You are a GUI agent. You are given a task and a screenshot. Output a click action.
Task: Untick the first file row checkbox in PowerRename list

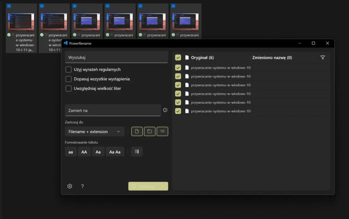(x=178, y=68)
